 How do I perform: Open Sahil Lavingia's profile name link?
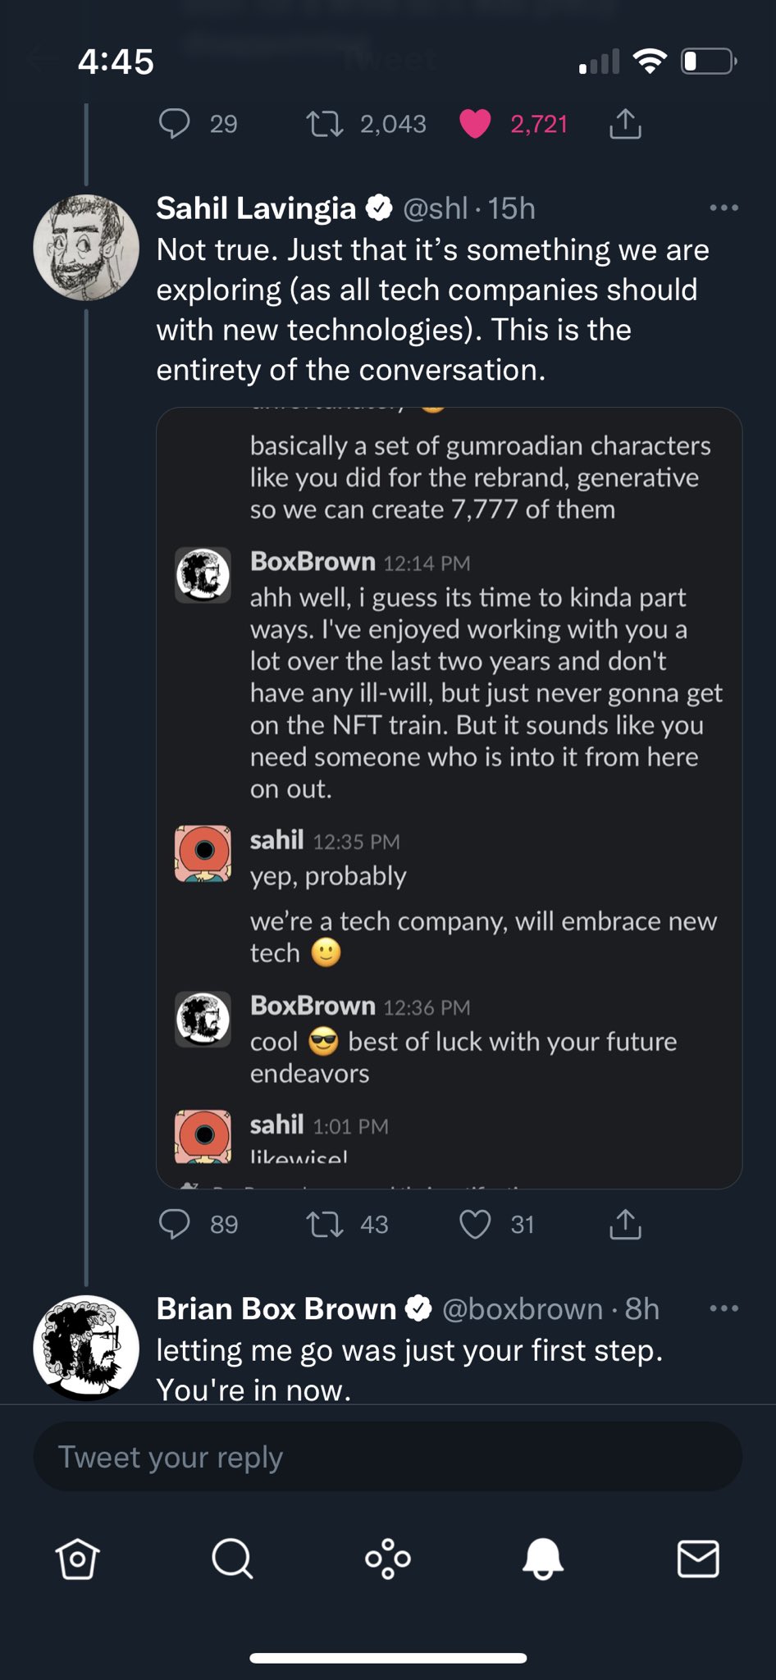(x=256, y=208)
